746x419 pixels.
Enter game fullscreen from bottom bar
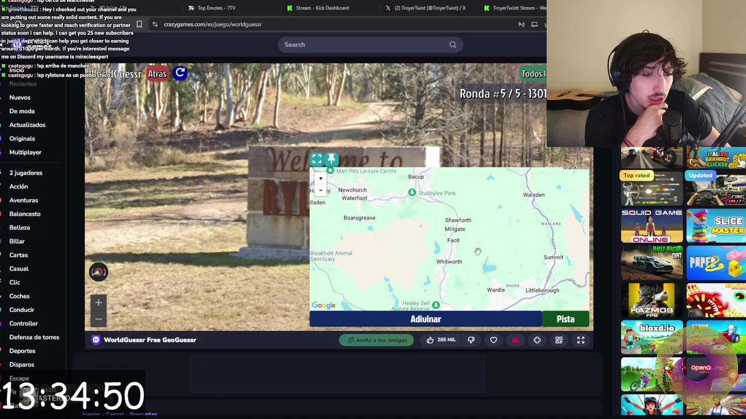pyautogui.click(x=580, y=340)
